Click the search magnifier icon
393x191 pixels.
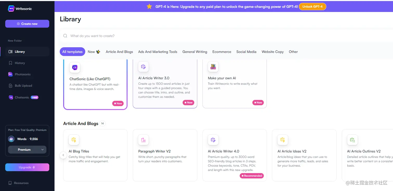[x=65, y=36]
